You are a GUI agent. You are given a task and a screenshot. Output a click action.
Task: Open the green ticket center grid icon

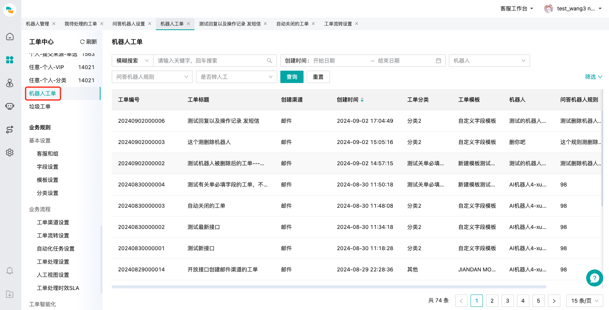coord(10,60)
